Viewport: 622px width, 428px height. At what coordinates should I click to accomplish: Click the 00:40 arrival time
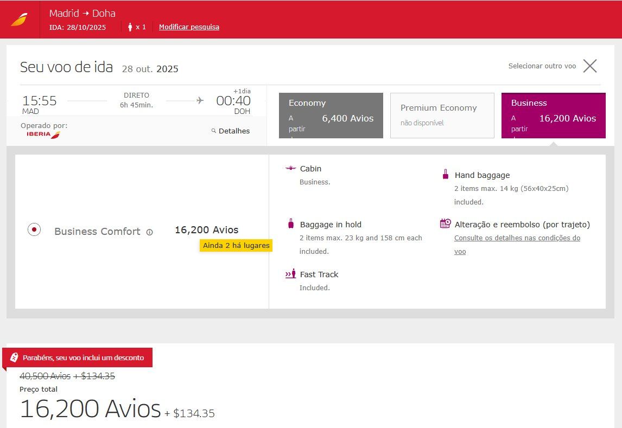233,101
